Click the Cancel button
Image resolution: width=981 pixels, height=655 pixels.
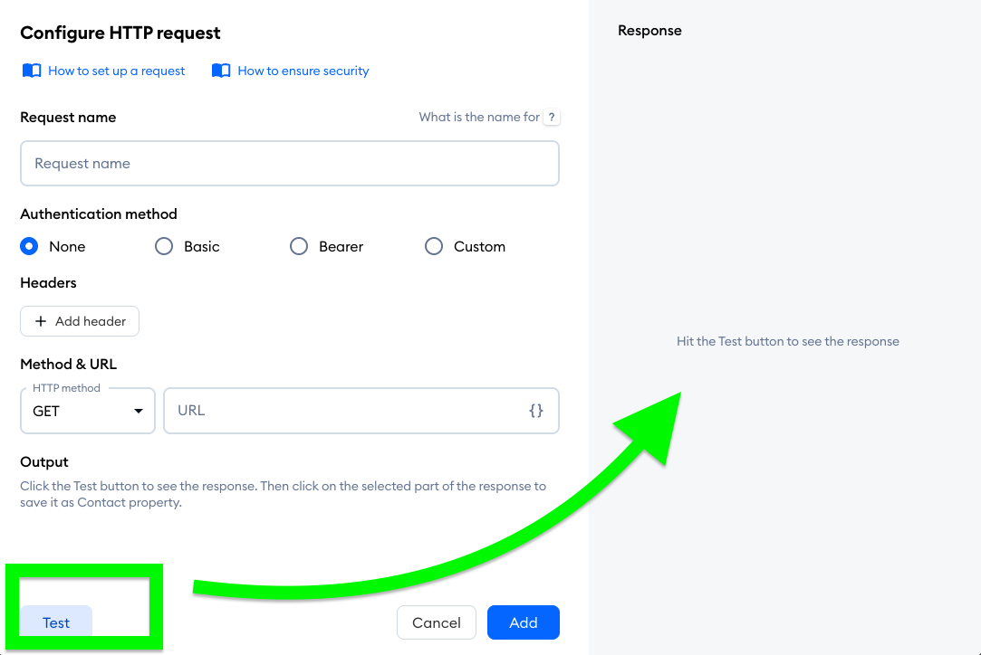pos(437,622)
